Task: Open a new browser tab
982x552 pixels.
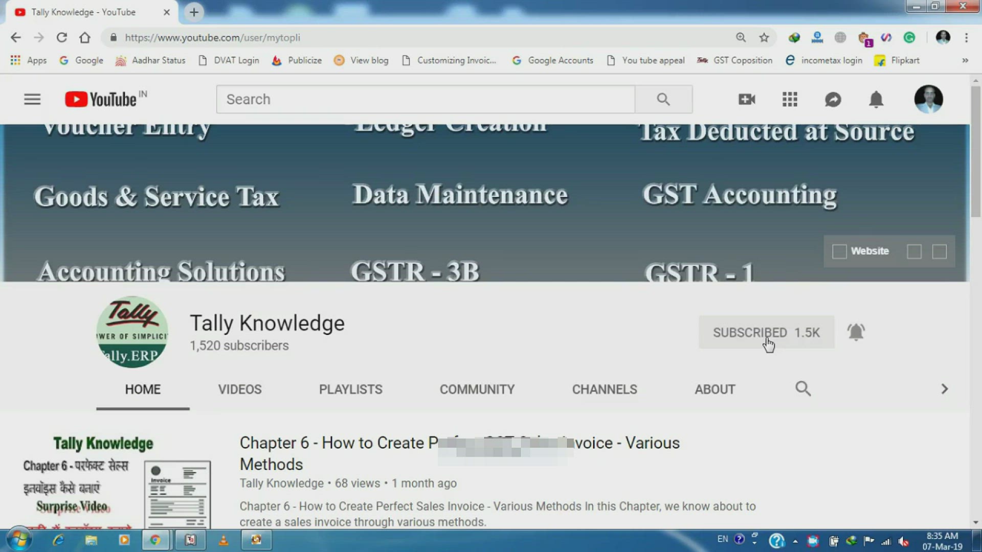Action: [x=194, y=12]
